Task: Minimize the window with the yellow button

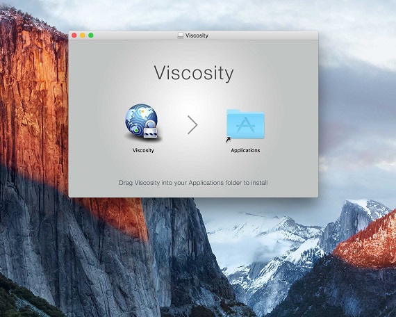Action: [83, 35]
